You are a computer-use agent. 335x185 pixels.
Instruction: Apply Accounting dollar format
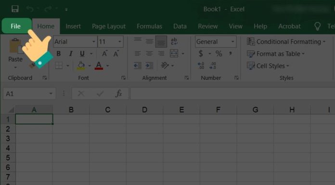click(201, 53)
